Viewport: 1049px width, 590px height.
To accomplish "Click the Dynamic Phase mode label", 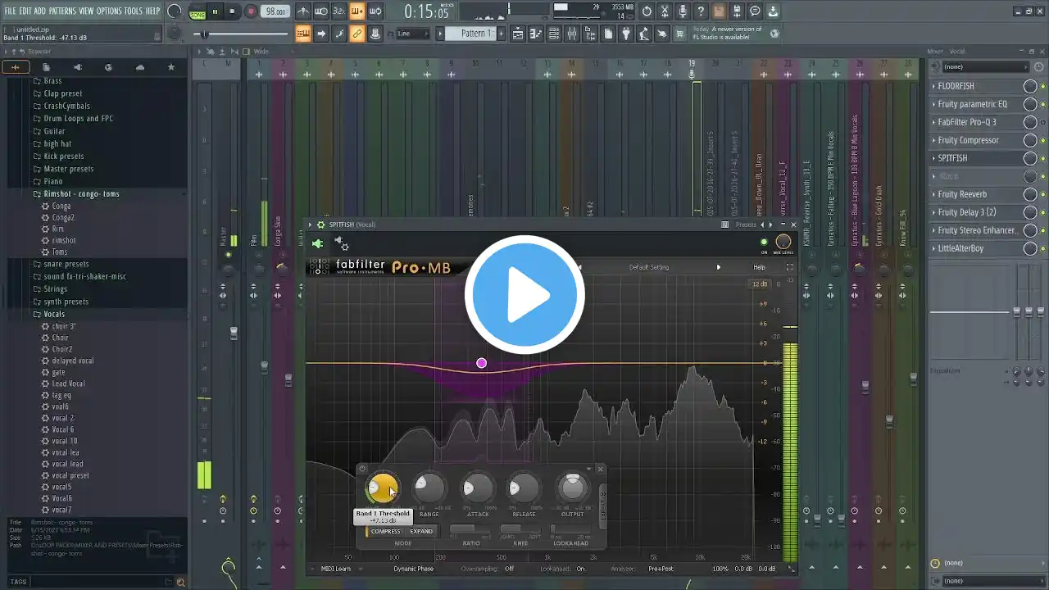I will tap(414, 569).
